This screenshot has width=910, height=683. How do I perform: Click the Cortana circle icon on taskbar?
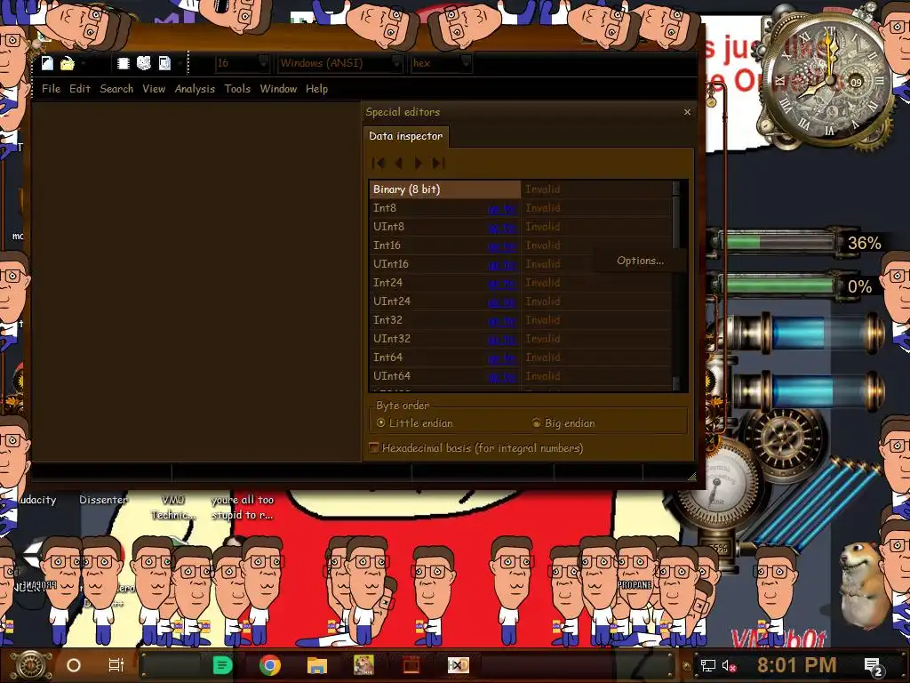pos(74,665)
